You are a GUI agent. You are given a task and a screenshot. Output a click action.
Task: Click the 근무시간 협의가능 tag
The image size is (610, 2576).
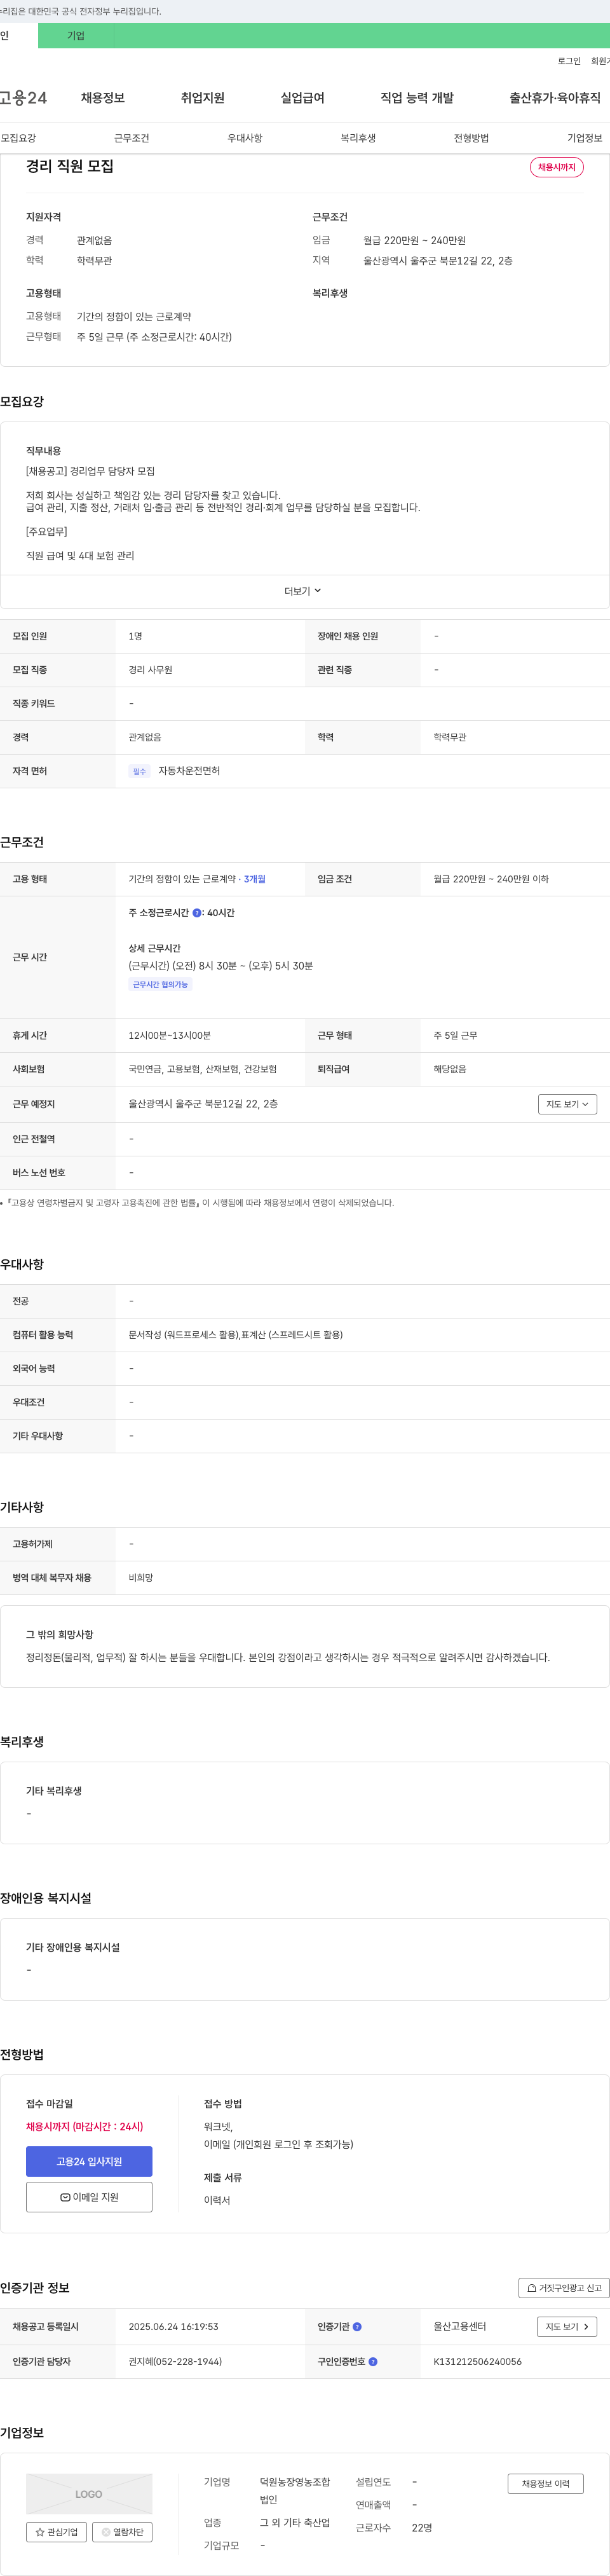coord(160,984)
